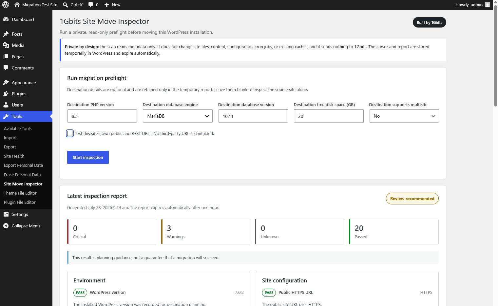
Task: Open the Plugins menu
Action: [x=26, y=94]
